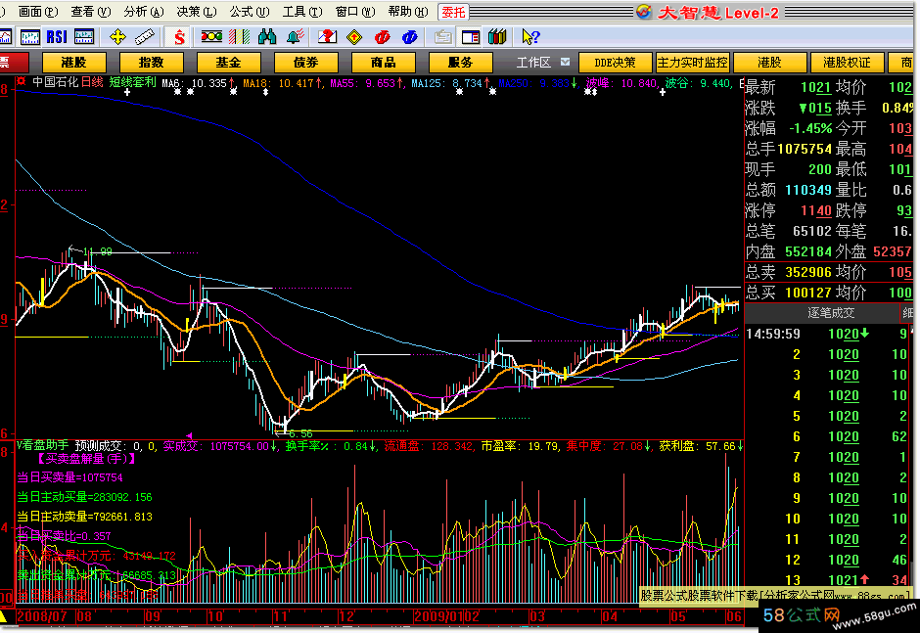This screenshot has width=920, height=633.
Task: Click the blue Φ formula icon
Action: tap(409, 37)
